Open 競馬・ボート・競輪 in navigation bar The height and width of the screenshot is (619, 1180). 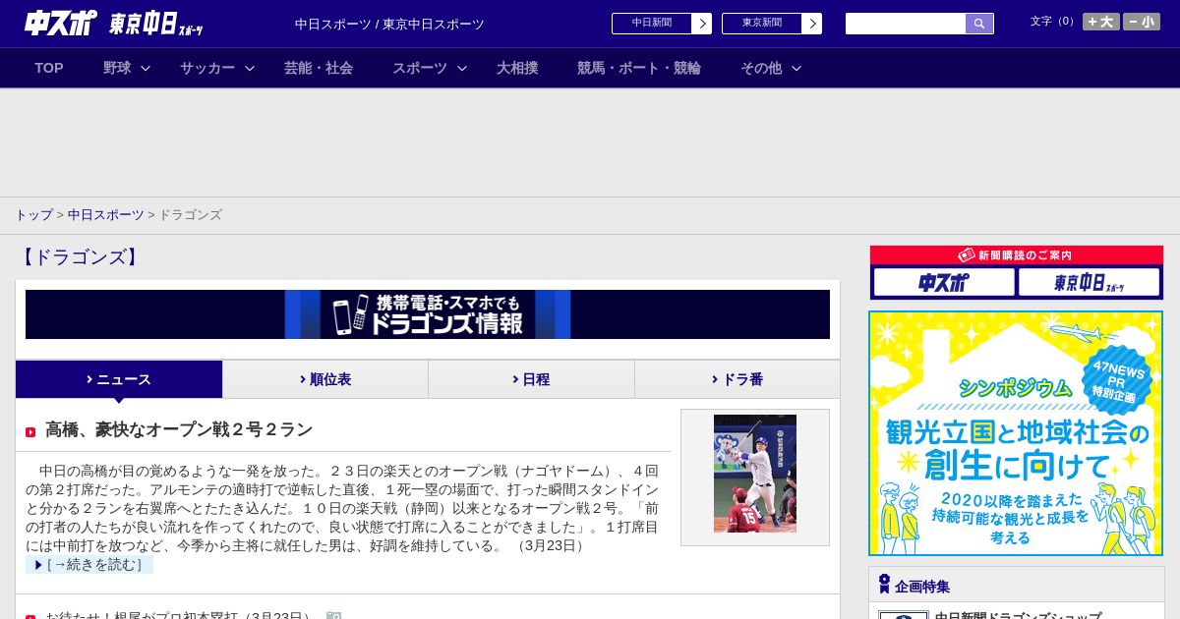(639, 68)
